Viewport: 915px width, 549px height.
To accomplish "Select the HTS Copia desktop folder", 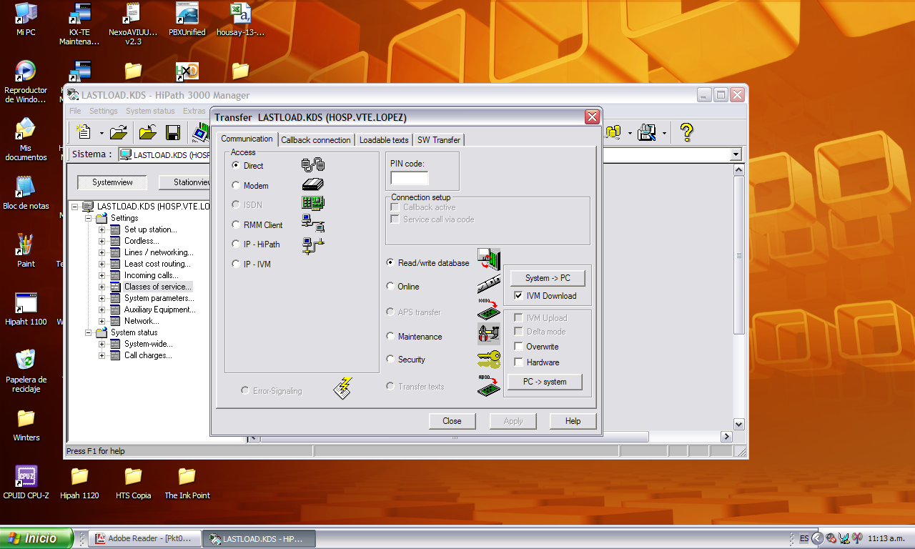I will tap(133, 483).
